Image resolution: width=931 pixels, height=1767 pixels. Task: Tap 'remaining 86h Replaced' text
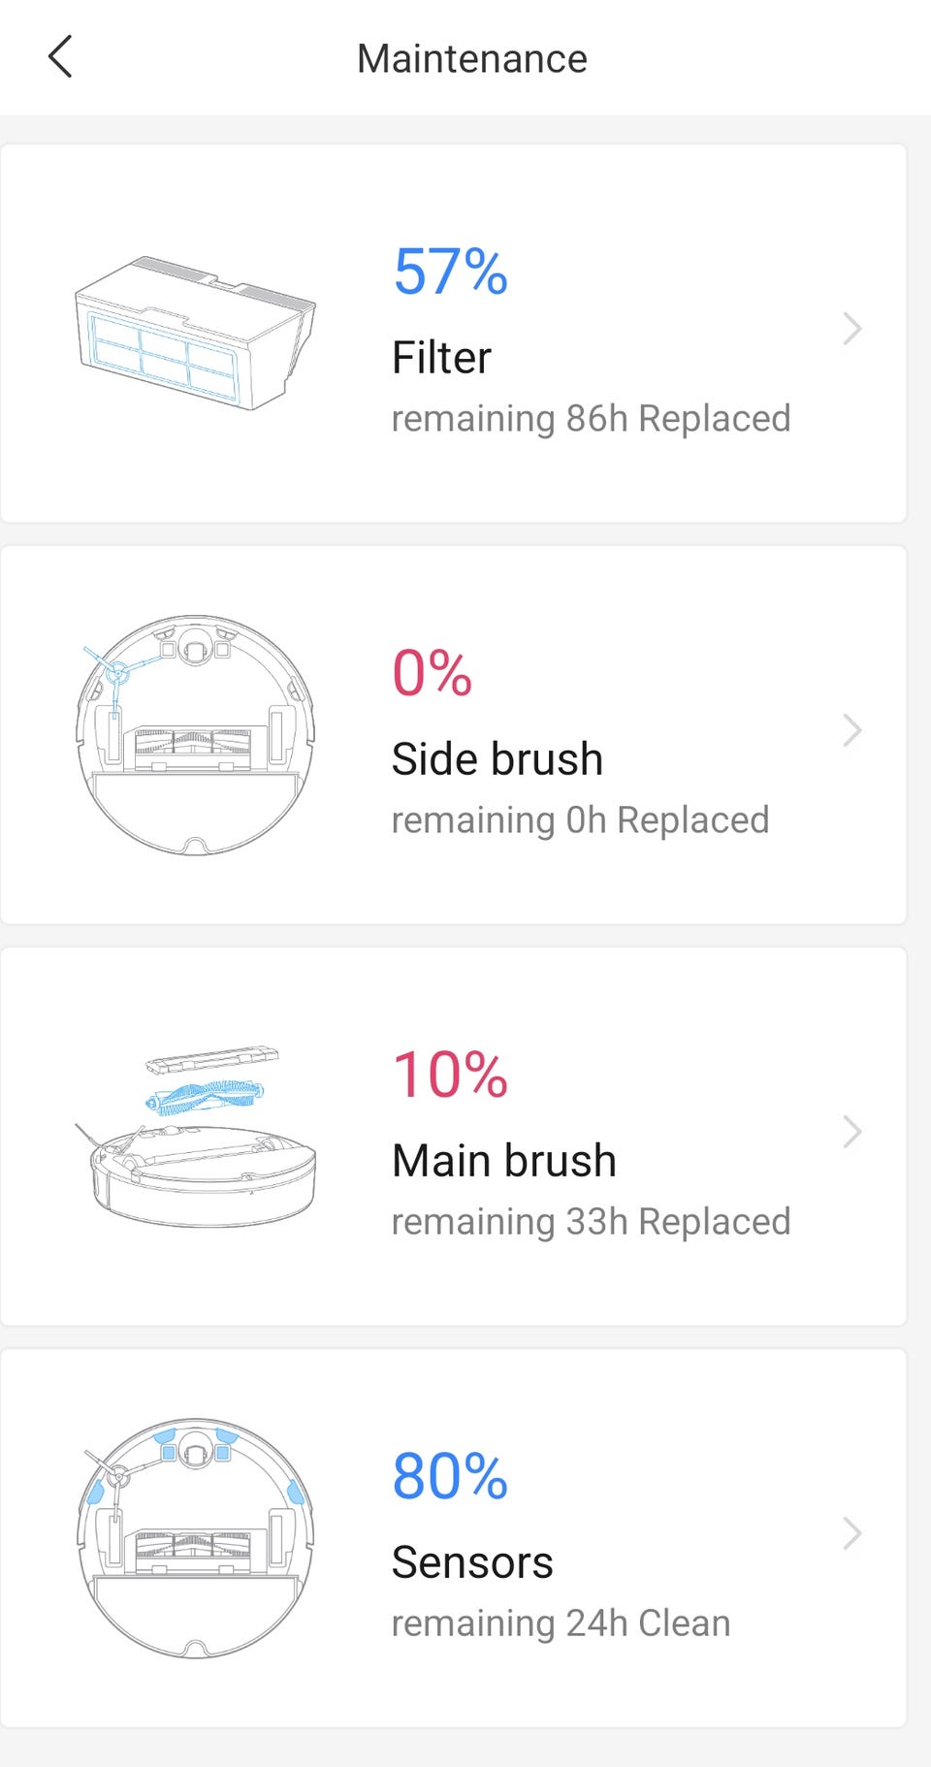591,419
